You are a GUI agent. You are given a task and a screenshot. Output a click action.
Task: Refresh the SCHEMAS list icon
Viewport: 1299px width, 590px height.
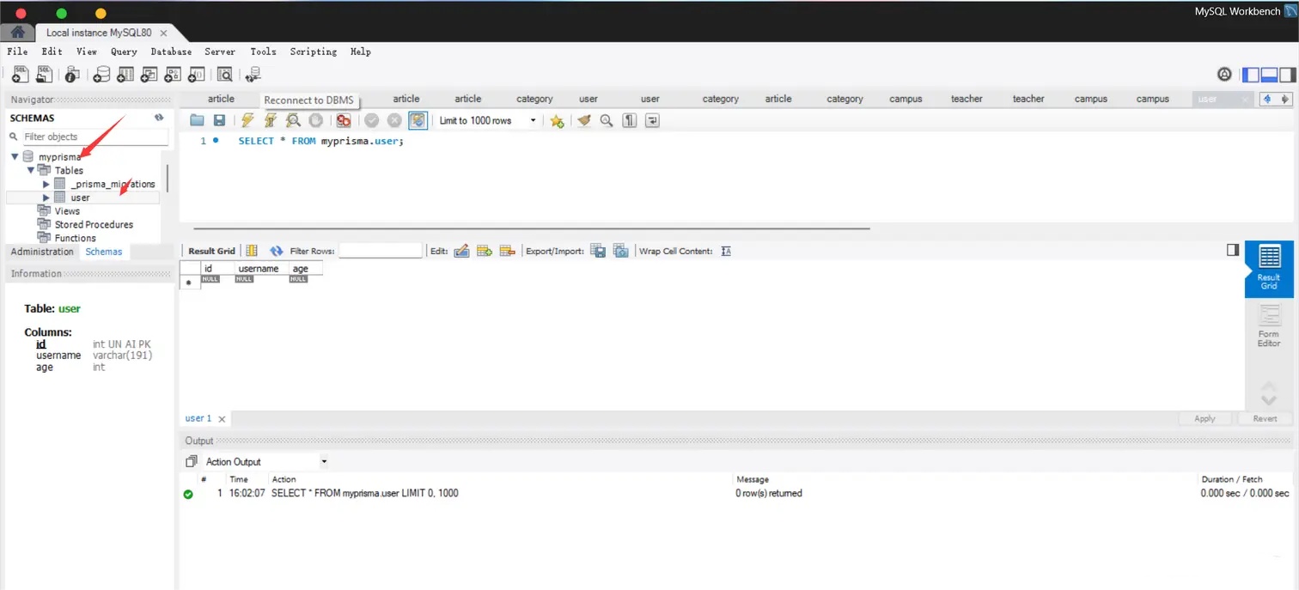(159, 118)
